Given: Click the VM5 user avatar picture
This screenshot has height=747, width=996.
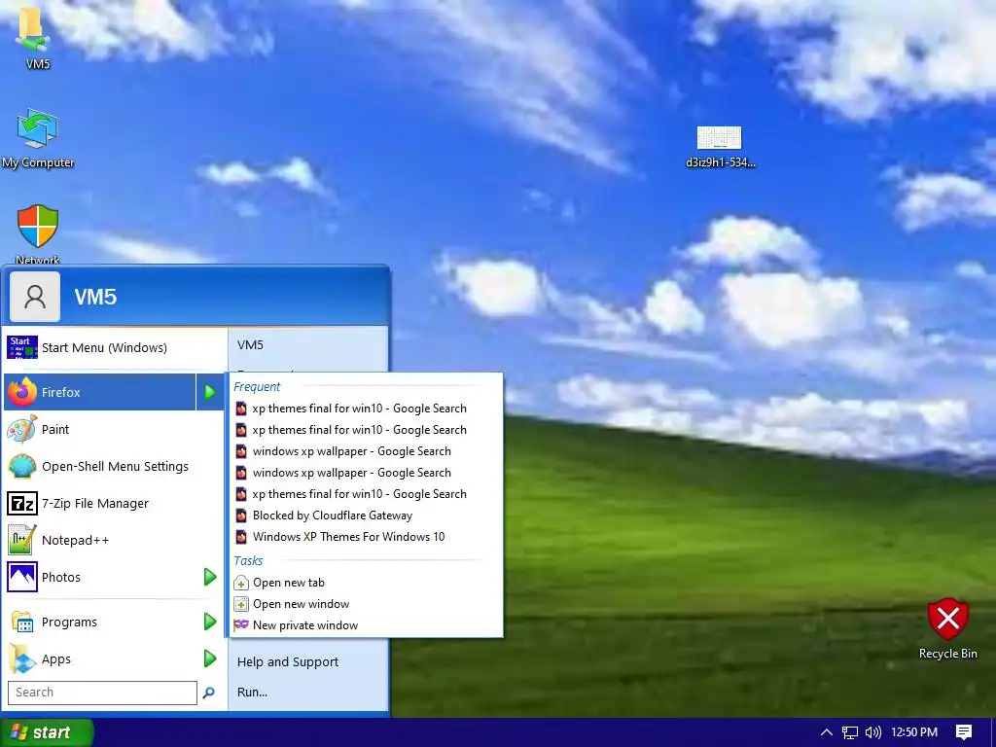Looking at the screenshot, I should tap(35, 297).
